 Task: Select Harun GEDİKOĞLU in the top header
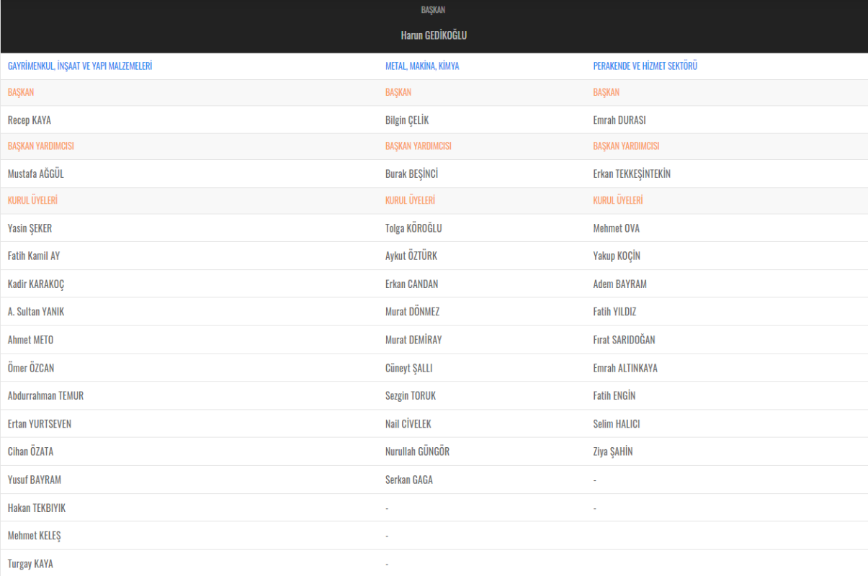[434, 35]
